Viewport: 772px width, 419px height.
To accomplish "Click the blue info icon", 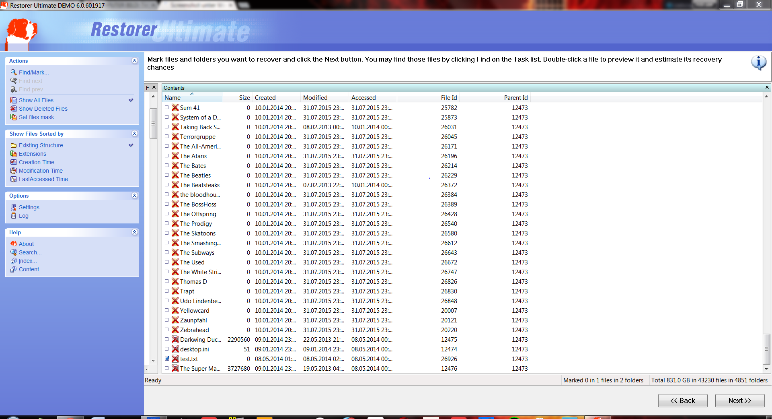I will point(759,63).
